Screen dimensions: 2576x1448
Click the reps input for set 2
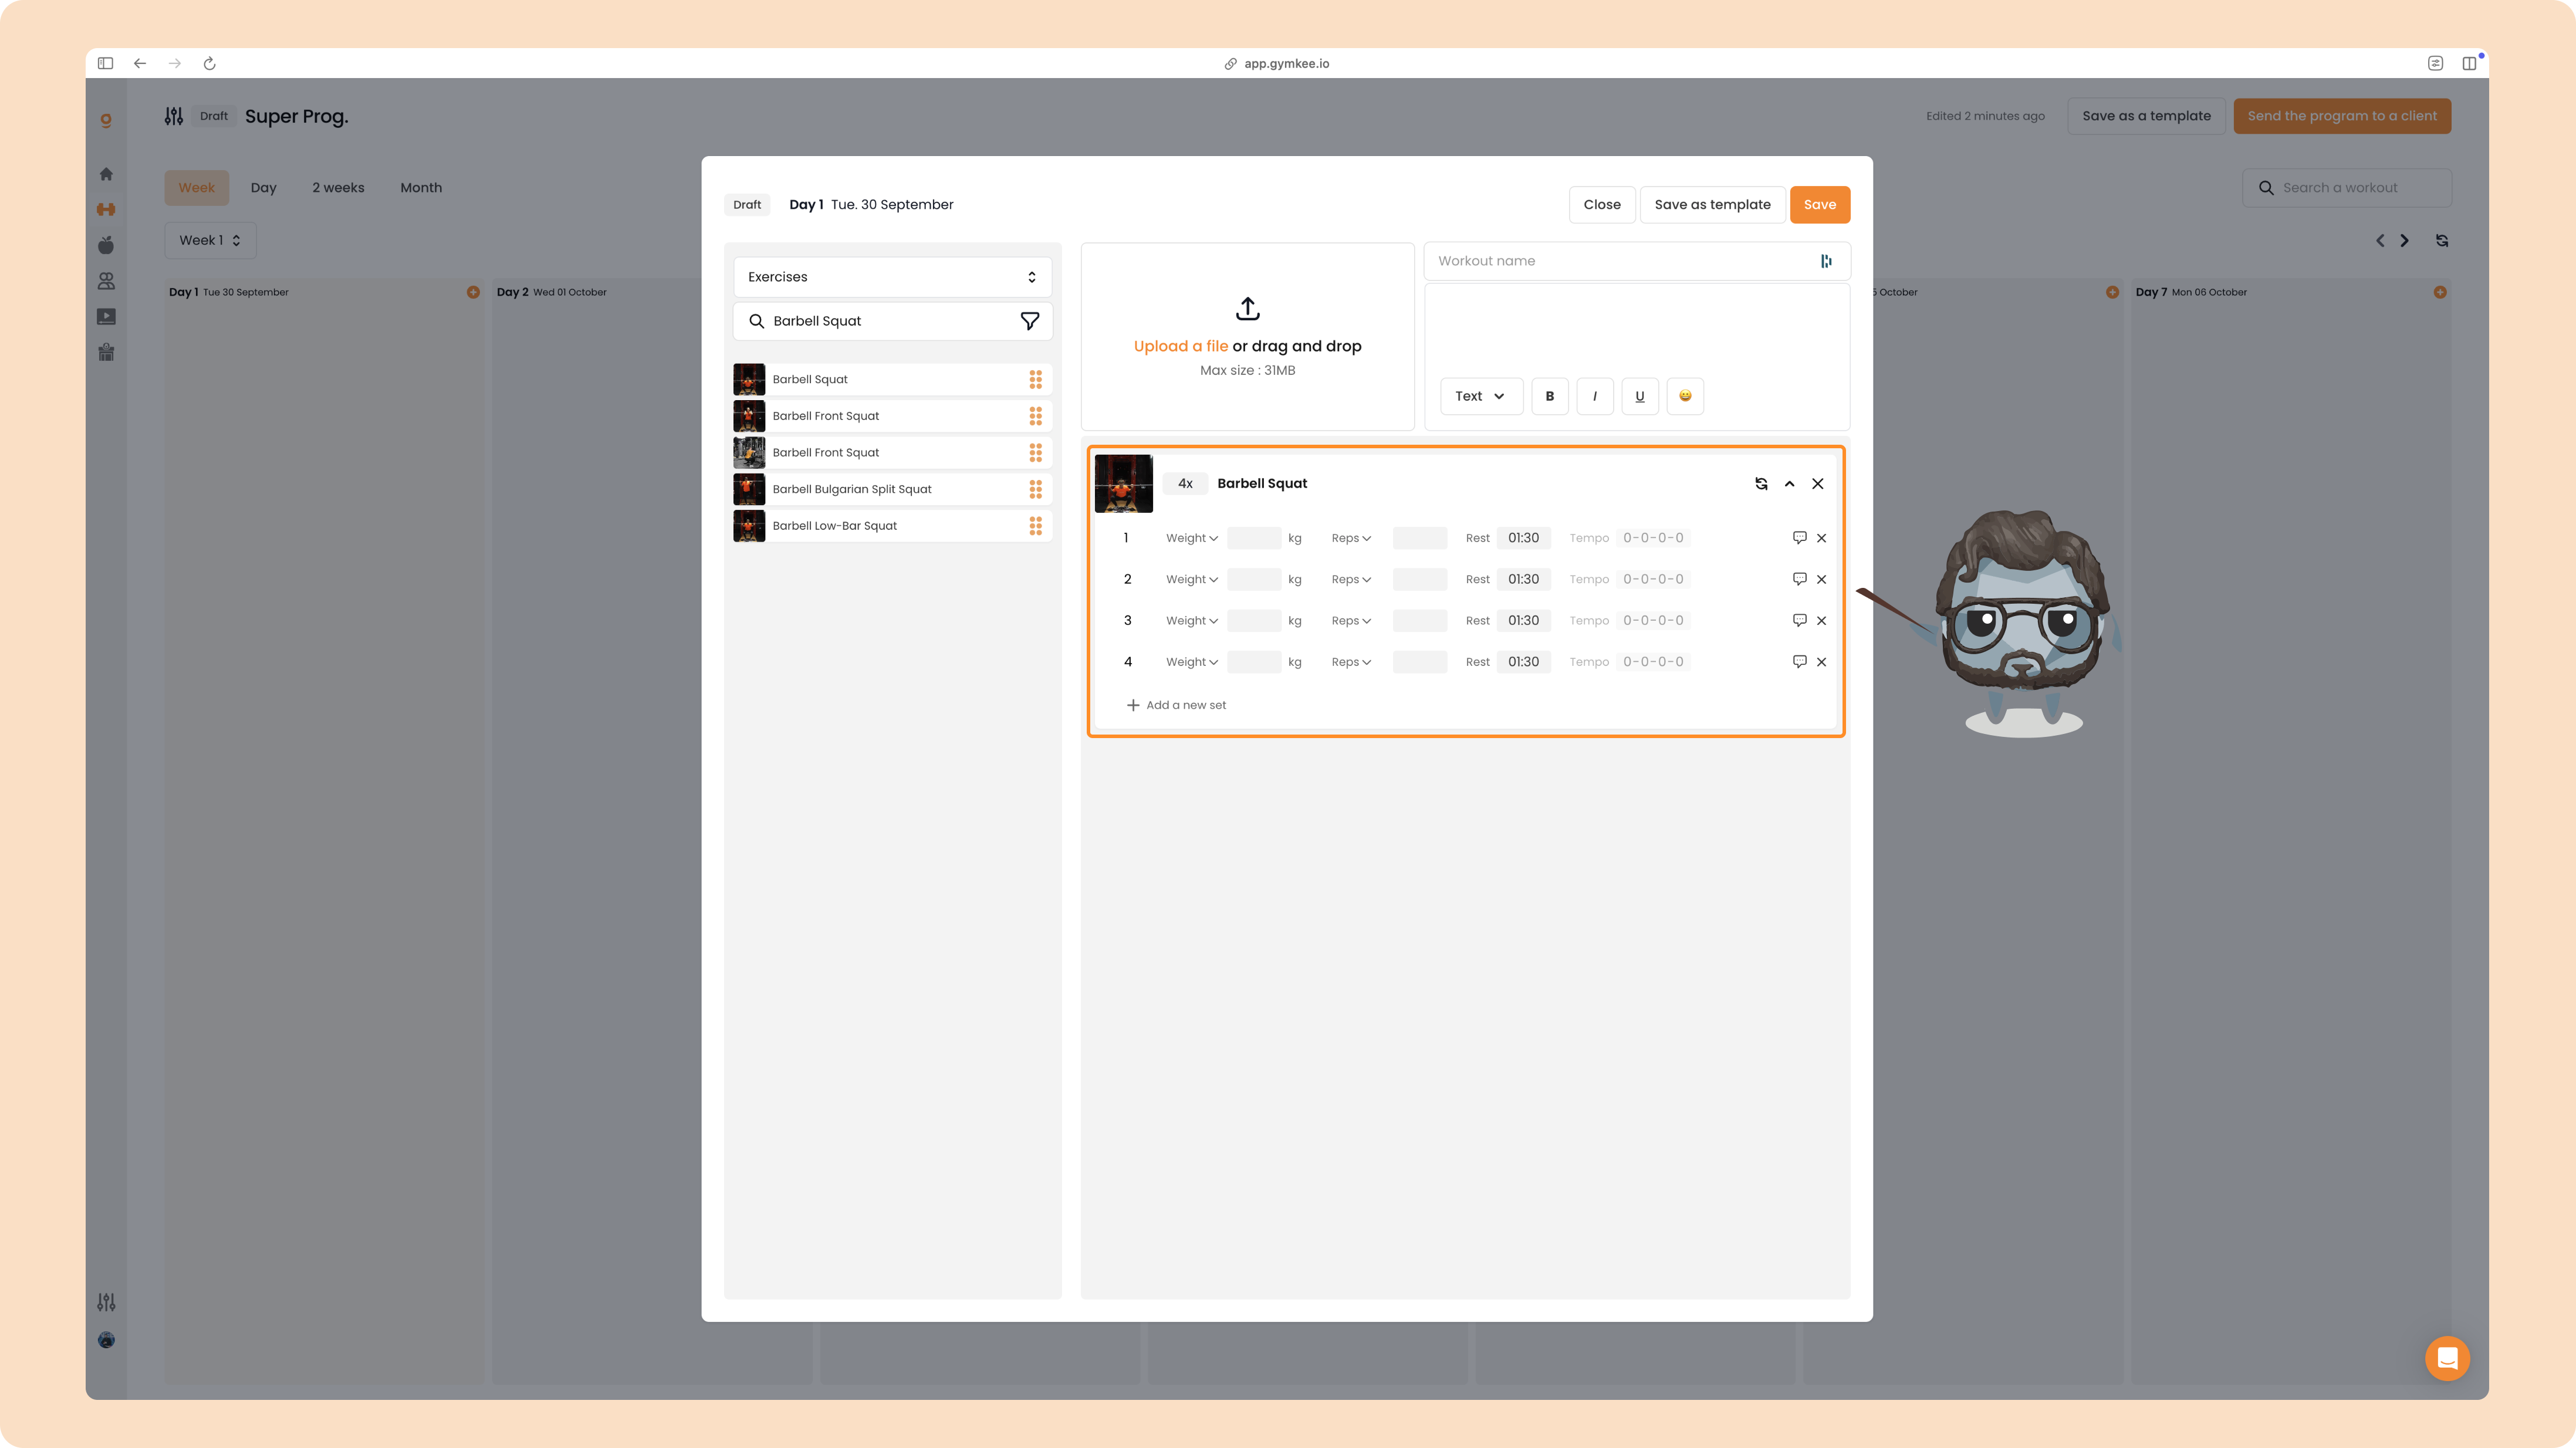pyautogui.click(x=1419, y=579)
